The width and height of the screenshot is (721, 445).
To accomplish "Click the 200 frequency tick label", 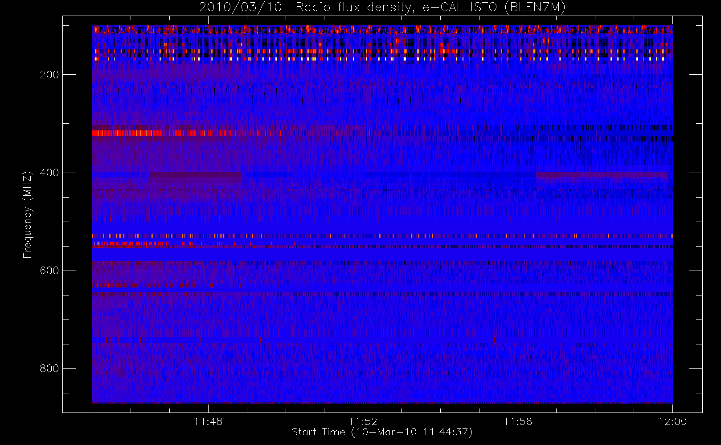I will (x=49, y=75).
